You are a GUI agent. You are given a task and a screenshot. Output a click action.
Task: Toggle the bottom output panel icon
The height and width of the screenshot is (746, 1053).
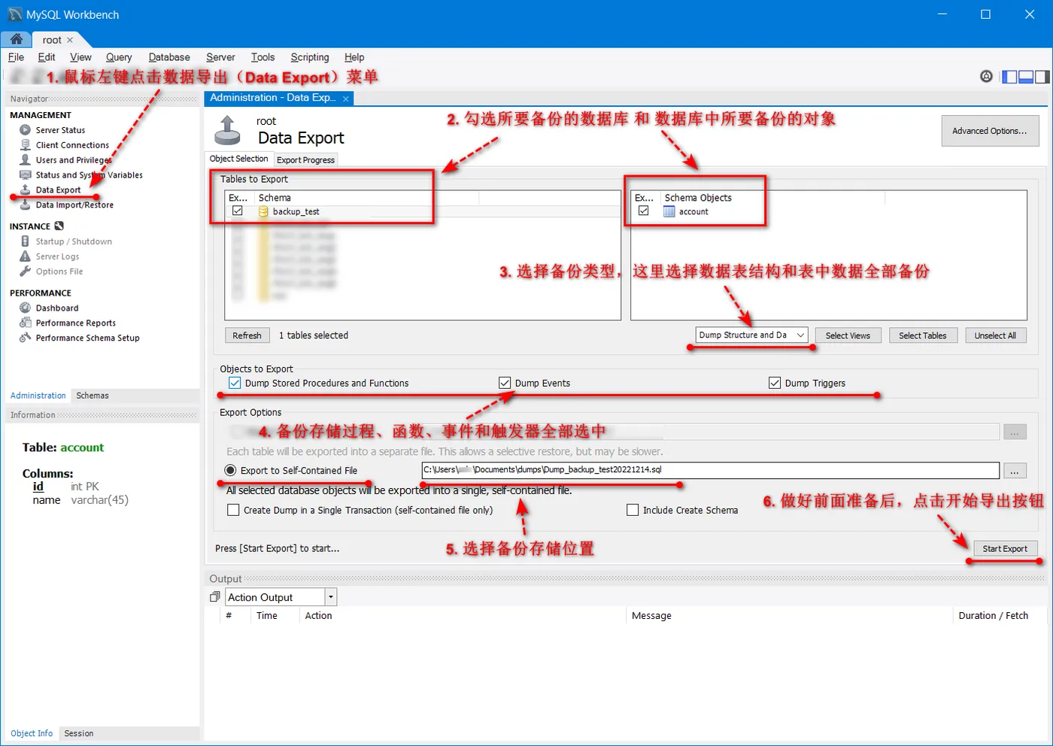(x=1026, y=77)
